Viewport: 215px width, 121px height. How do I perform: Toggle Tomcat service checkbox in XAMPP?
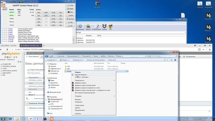(5, 25)
